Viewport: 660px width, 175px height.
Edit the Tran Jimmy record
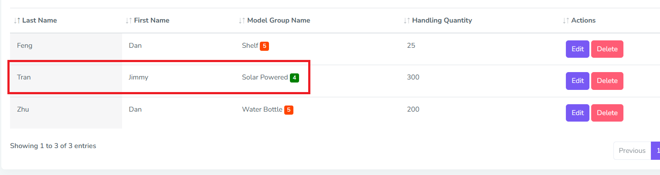577,81
